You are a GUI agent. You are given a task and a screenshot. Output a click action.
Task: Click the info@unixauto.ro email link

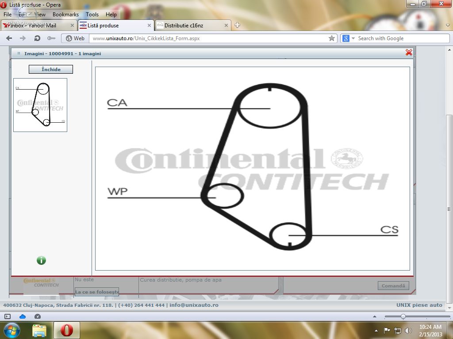(x=194, y=305)
